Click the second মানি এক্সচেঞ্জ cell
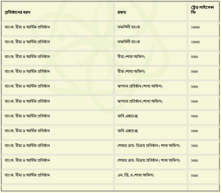Image resolution: width=221 pixels, height=193 pixels. pyautogui.click(x=127, y=131)
